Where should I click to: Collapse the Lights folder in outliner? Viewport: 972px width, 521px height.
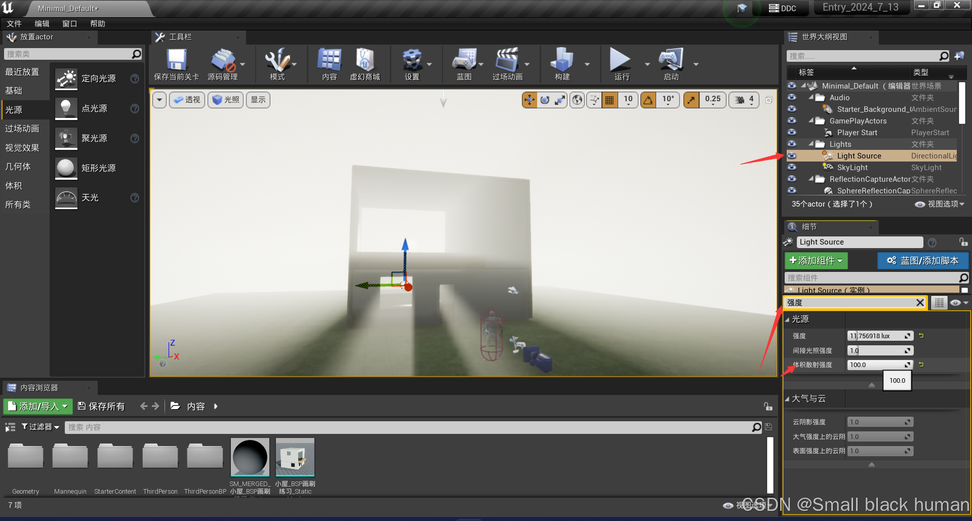pyautogui.click(x=812, y=144)
